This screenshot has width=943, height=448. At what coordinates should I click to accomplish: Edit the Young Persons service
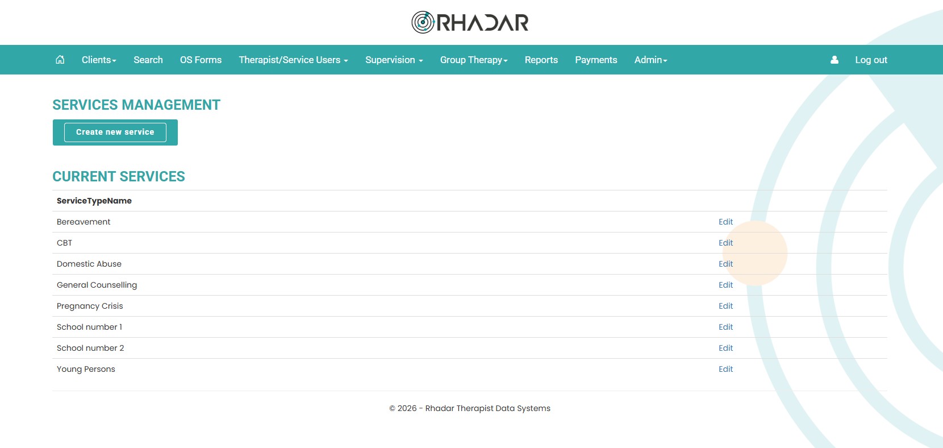tap(725, 369)
